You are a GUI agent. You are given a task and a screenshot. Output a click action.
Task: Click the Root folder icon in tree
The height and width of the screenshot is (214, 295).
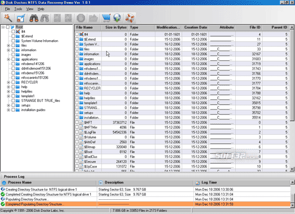pyautogui.click(x=12, y=27)
